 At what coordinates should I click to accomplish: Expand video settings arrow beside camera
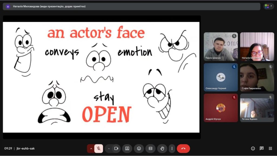[x=109, y=148]
